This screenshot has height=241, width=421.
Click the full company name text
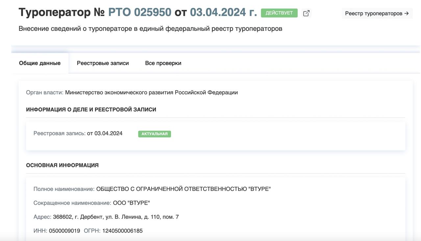[x=183, y=189]
